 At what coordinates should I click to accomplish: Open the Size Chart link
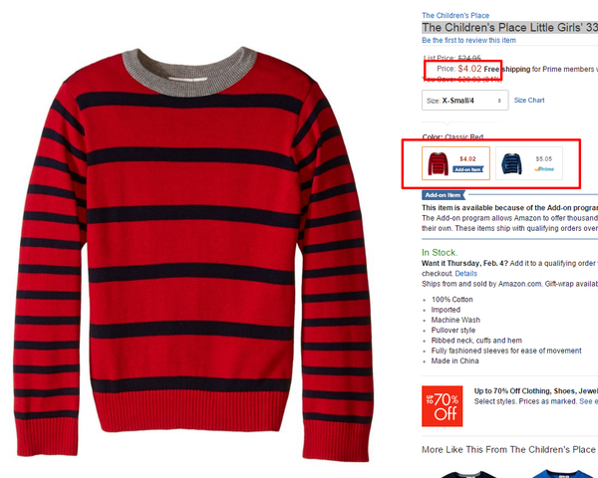tap(529, 101)
